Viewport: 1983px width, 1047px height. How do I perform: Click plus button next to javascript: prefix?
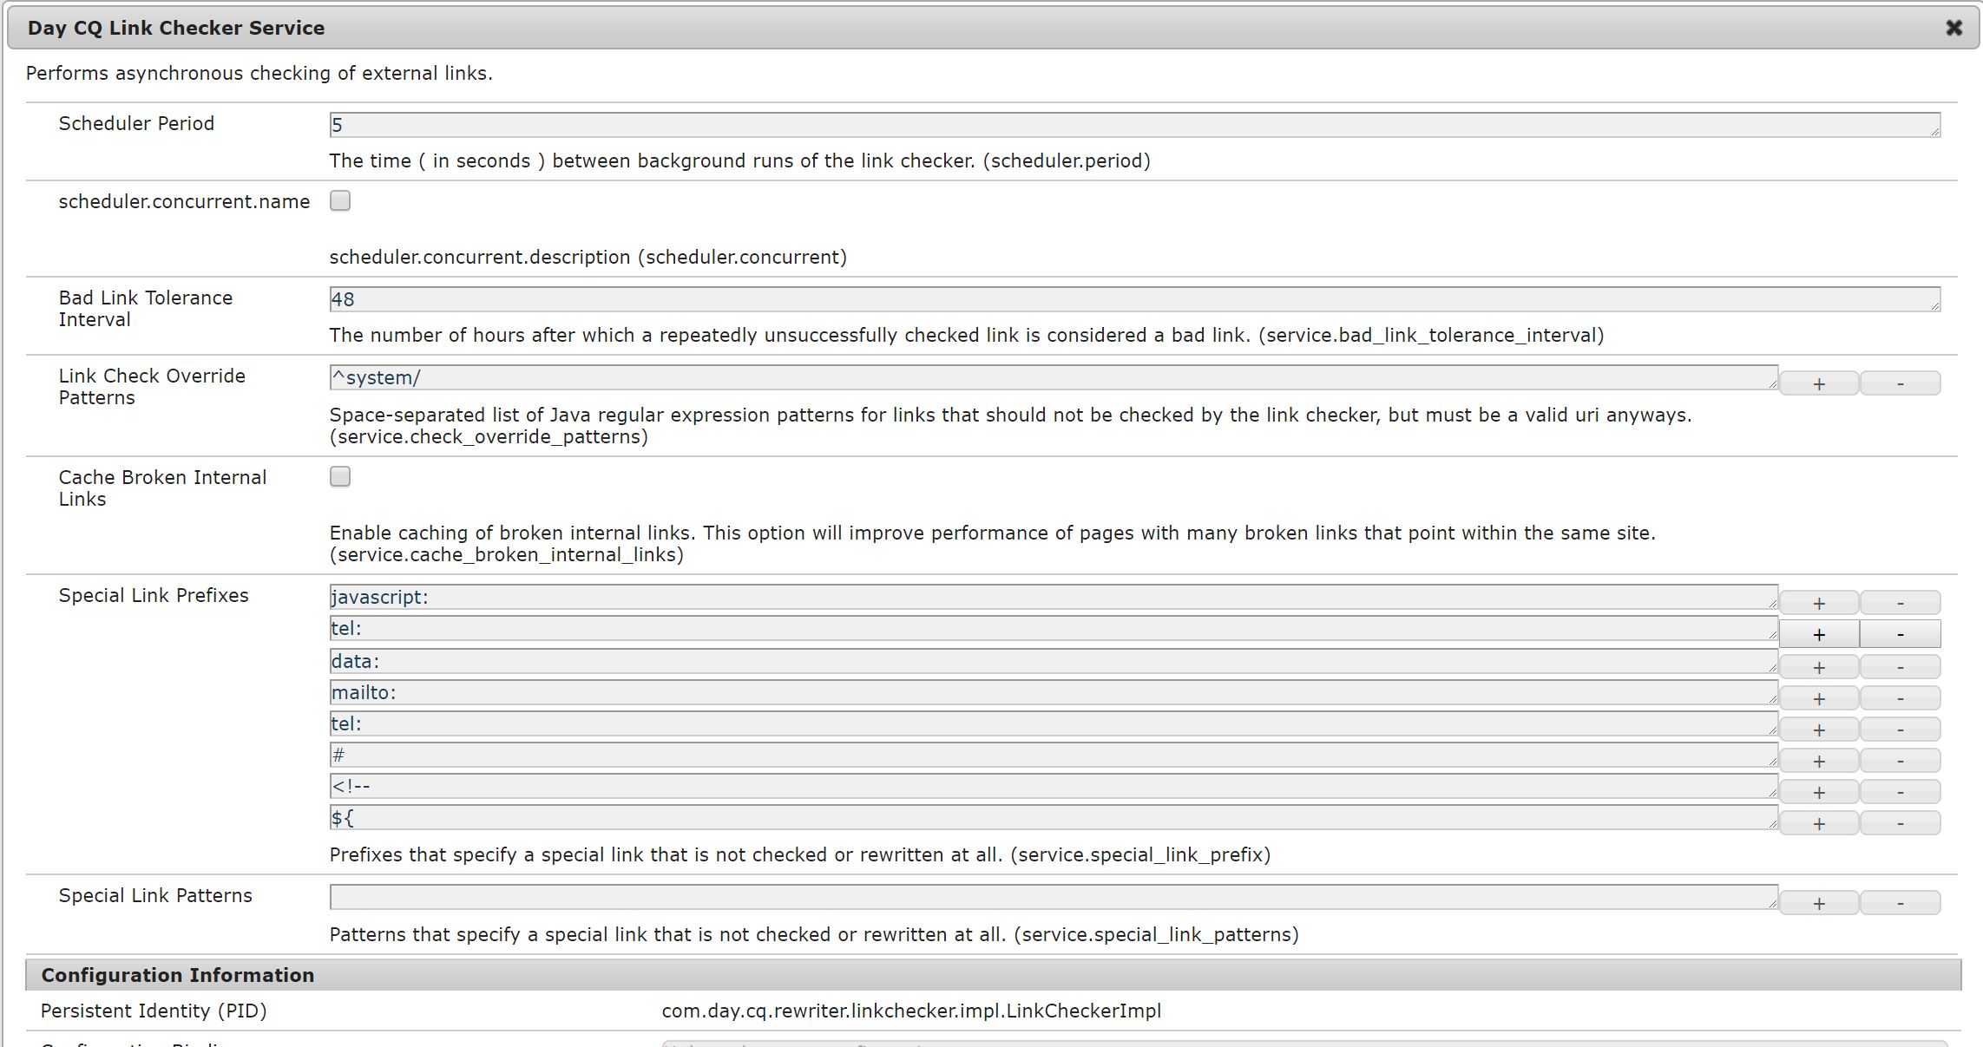pos(1818,603)
